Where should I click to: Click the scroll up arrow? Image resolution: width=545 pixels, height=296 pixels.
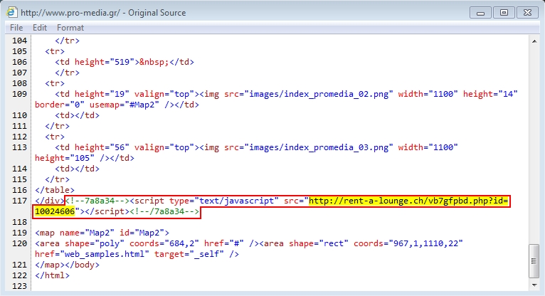coord(534,41)
